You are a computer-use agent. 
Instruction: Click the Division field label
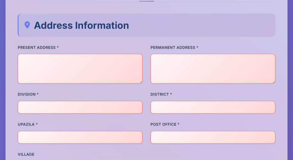coord(28,94)
